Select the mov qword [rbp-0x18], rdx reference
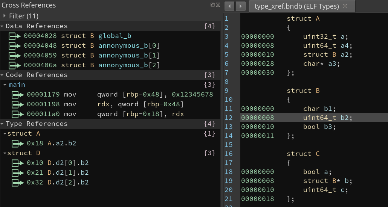The height and width of the screenshot is (207, 388). point(110,114)
